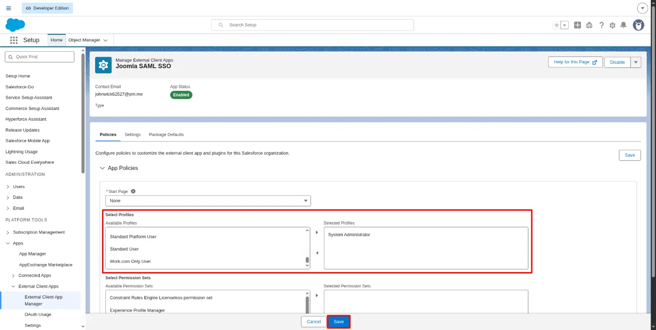The image size is (656, 330).
Task: Click the favorites star icon
Action: pos(556,25)
